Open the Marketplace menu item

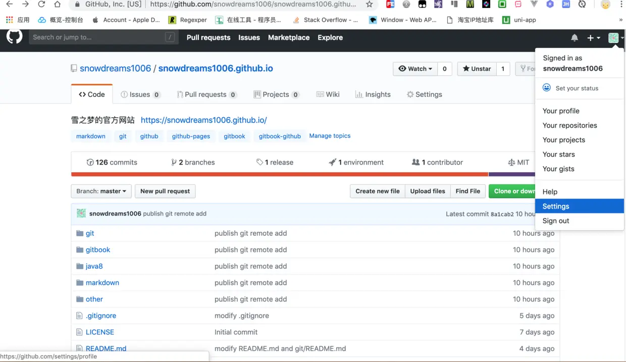[288, 37]
